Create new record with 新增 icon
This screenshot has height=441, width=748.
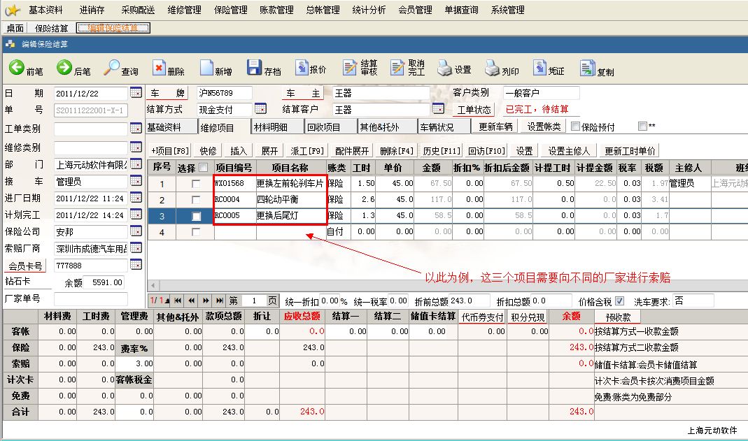(x=206, y=68)
